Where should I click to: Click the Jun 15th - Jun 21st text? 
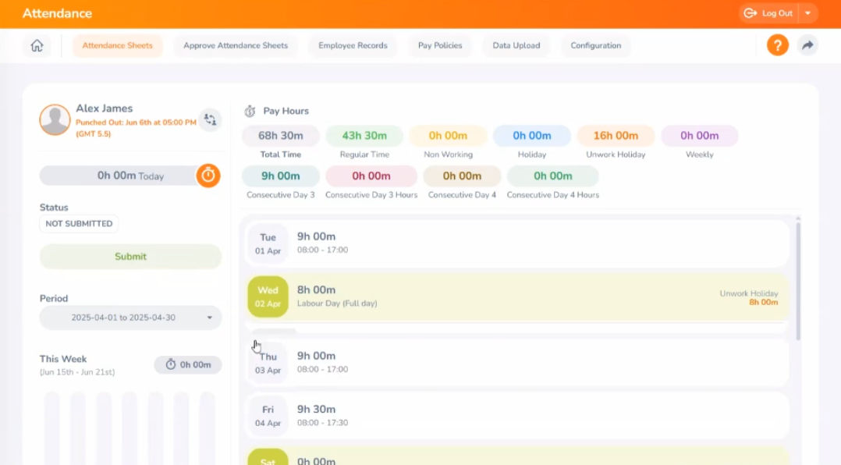pos(77,371)
